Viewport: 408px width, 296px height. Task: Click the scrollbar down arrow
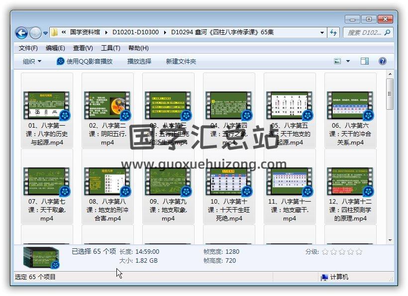pyautogui.click(x=390, y=240)
